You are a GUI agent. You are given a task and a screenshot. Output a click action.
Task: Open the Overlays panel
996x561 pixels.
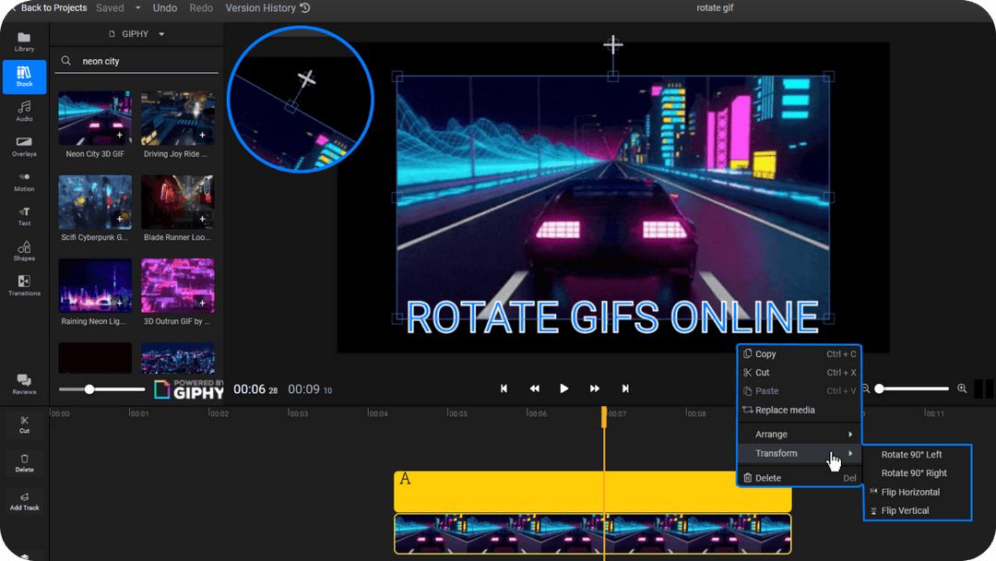pyautogui.click(x=24, y=146)
